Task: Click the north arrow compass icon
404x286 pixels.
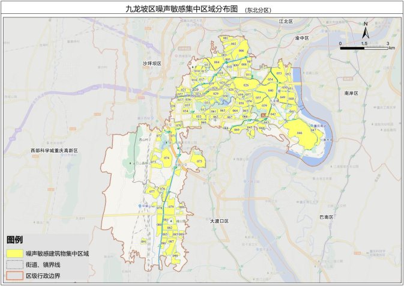Action: point(366,29)
